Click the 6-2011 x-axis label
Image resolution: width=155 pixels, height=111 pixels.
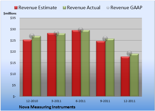(81, 101)
